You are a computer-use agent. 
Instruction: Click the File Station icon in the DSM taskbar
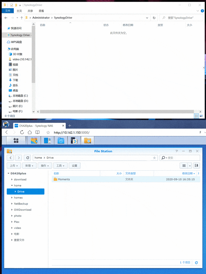pos(88,140)
